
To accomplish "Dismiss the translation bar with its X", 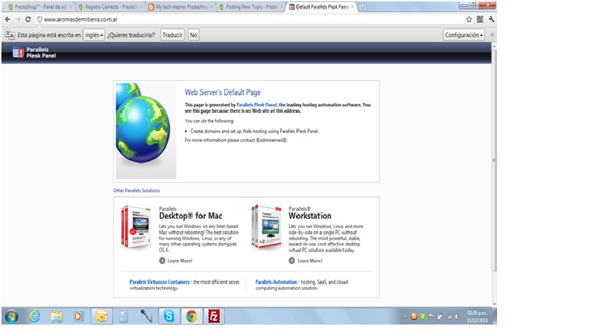I will tap(492, 35).
